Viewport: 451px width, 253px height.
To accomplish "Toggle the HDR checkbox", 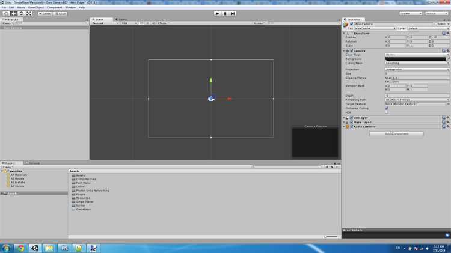I will (387, 112).
